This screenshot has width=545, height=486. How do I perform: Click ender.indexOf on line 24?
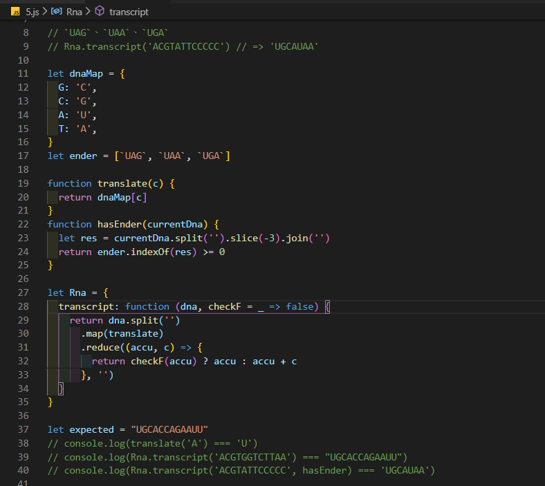pos(133,252)
